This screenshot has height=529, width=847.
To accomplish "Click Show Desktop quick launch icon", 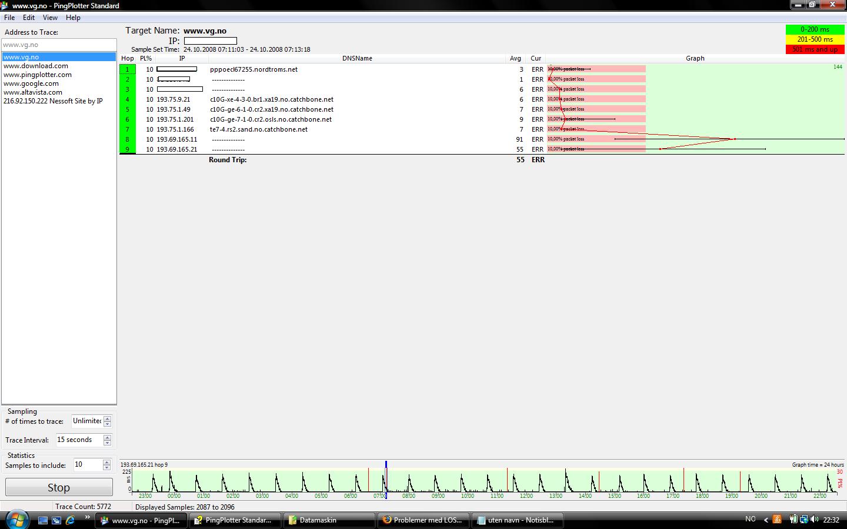I will (43, 520).
